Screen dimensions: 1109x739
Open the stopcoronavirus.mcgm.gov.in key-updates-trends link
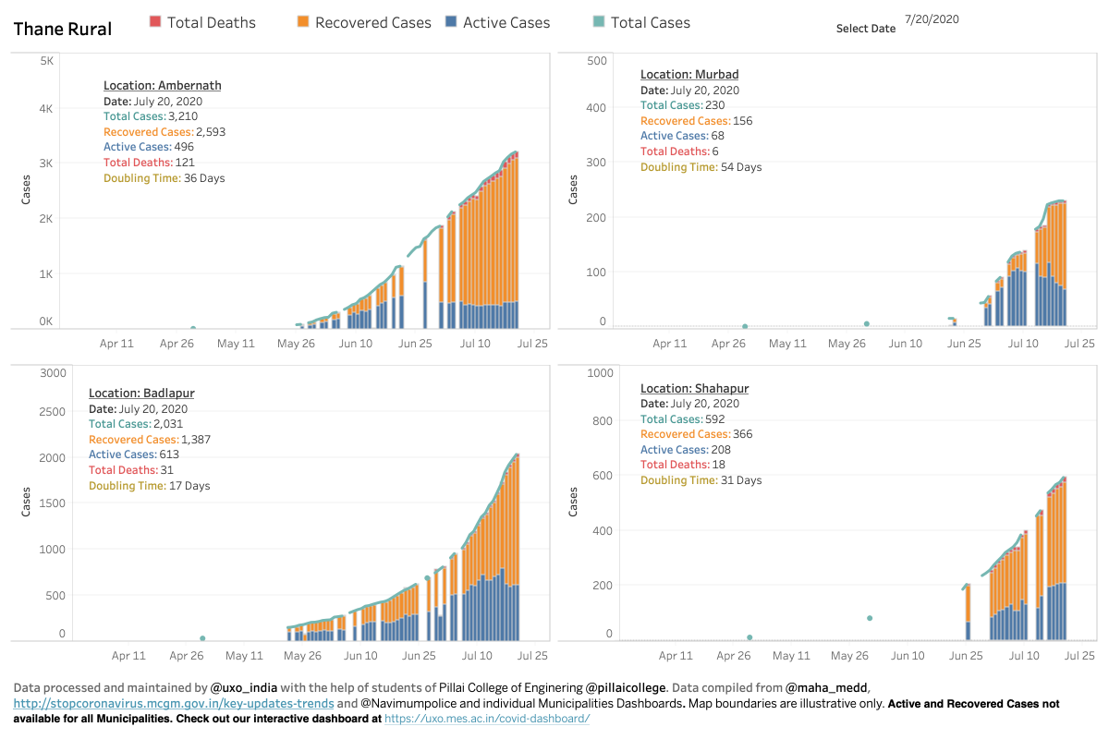(174, 703)
